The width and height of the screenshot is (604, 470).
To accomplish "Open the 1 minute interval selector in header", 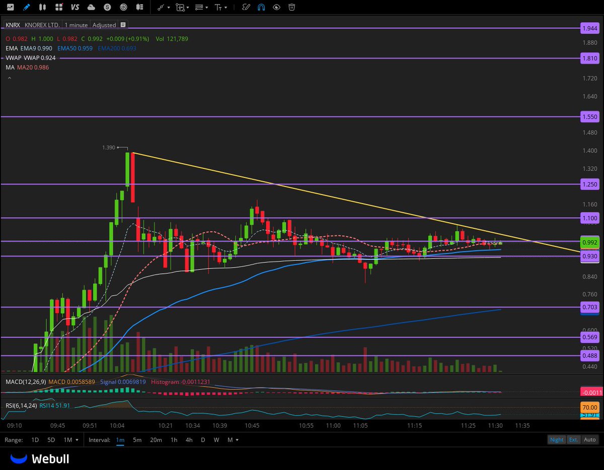I will pos(76,25).
